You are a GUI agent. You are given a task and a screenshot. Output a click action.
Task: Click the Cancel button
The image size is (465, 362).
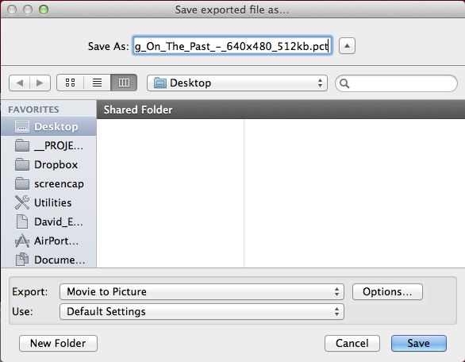(352, 343)
